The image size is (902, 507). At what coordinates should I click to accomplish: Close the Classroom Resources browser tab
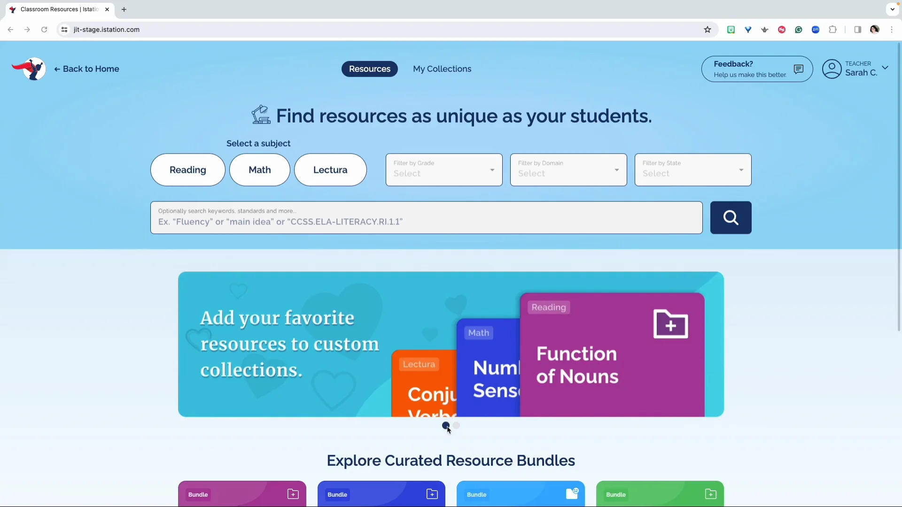click(x=107, y=9)
